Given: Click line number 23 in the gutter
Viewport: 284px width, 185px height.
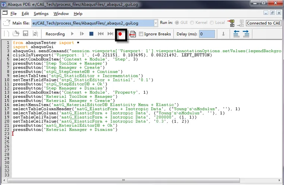Looking at the screenshot, I should (x=7, y=134).
